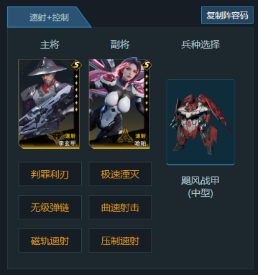The height and width of the screenshot is (275, 258).
Task: Open the 李玄甲 main general card
Action: [49, 103]
